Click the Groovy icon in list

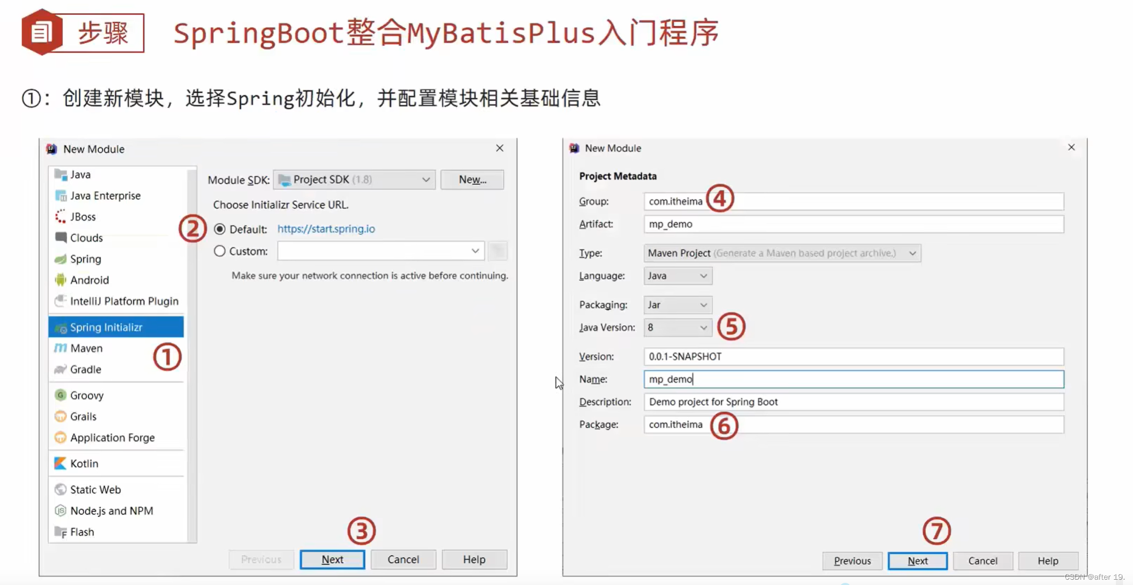[60, 395]
